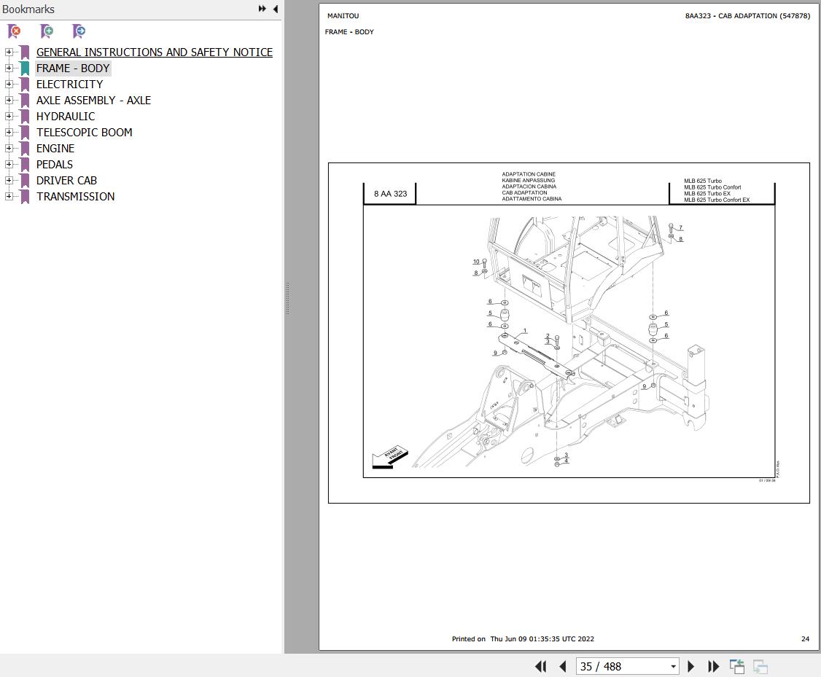The image size is (821, 677).
Task: Expand the HYDRAULIC tree node
Action: click(8, 116)
